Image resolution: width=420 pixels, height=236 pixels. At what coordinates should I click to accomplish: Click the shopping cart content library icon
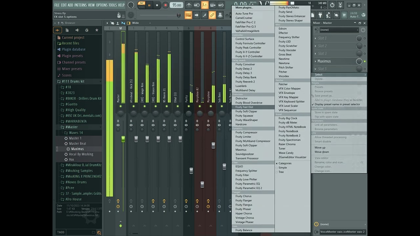[344, 15]
